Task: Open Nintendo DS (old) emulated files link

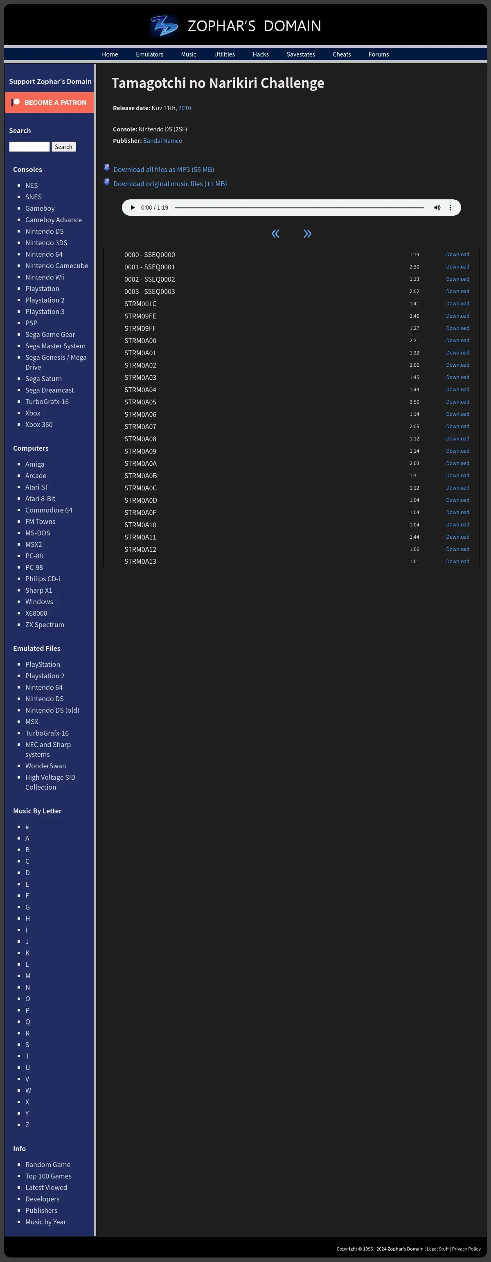Action: tap(52, 710)
